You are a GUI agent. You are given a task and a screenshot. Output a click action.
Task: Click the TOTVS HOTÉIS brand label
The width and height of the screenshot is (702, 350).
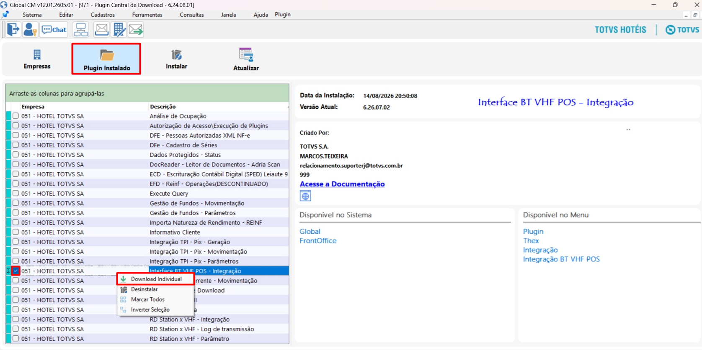(x=620, y=30)
